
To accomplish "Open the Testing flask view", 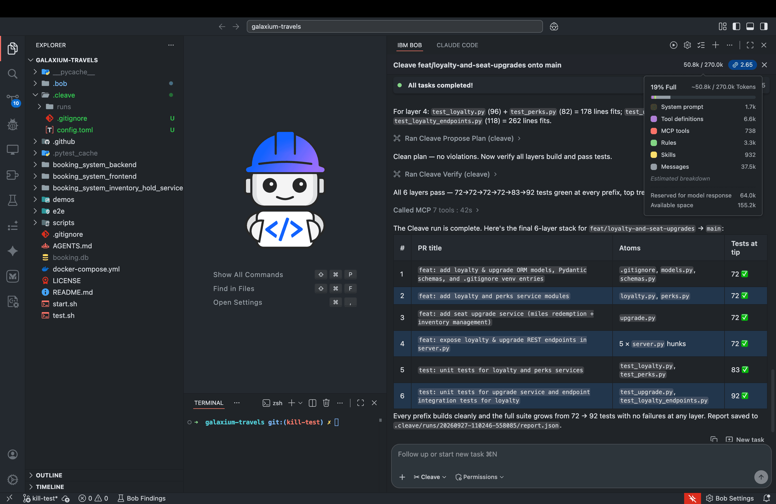I will click(x=12, y=200).
